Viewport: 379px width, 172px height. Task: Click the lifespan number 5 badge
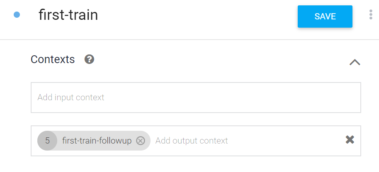(47, 141)
